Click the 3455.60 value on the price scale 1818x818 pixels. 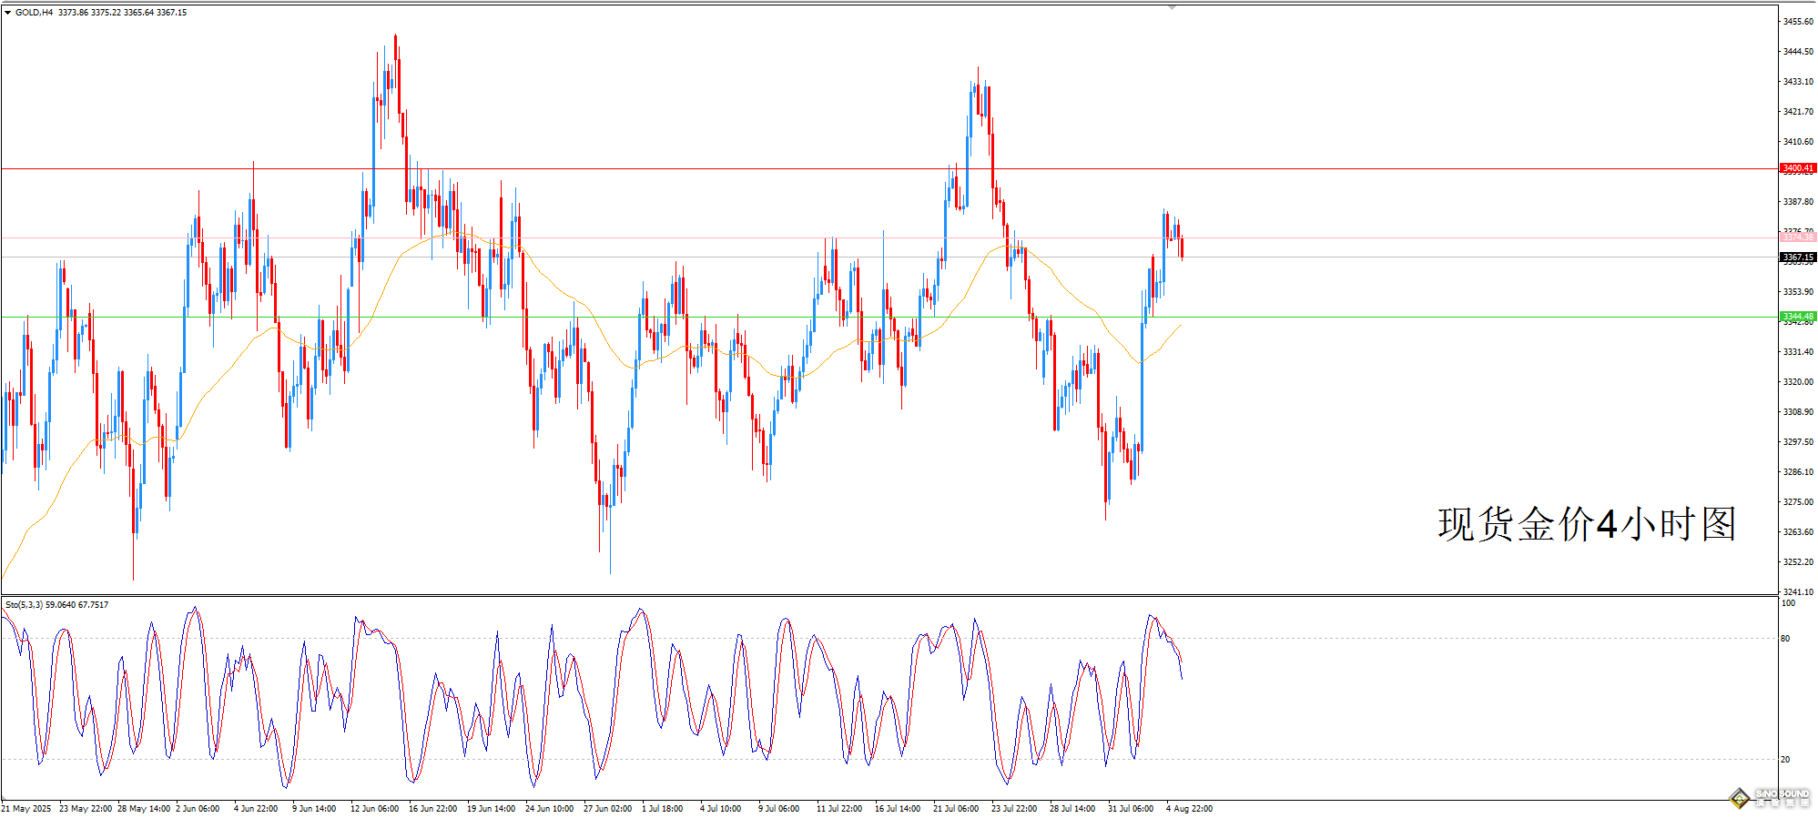[x=1797, y=21]
